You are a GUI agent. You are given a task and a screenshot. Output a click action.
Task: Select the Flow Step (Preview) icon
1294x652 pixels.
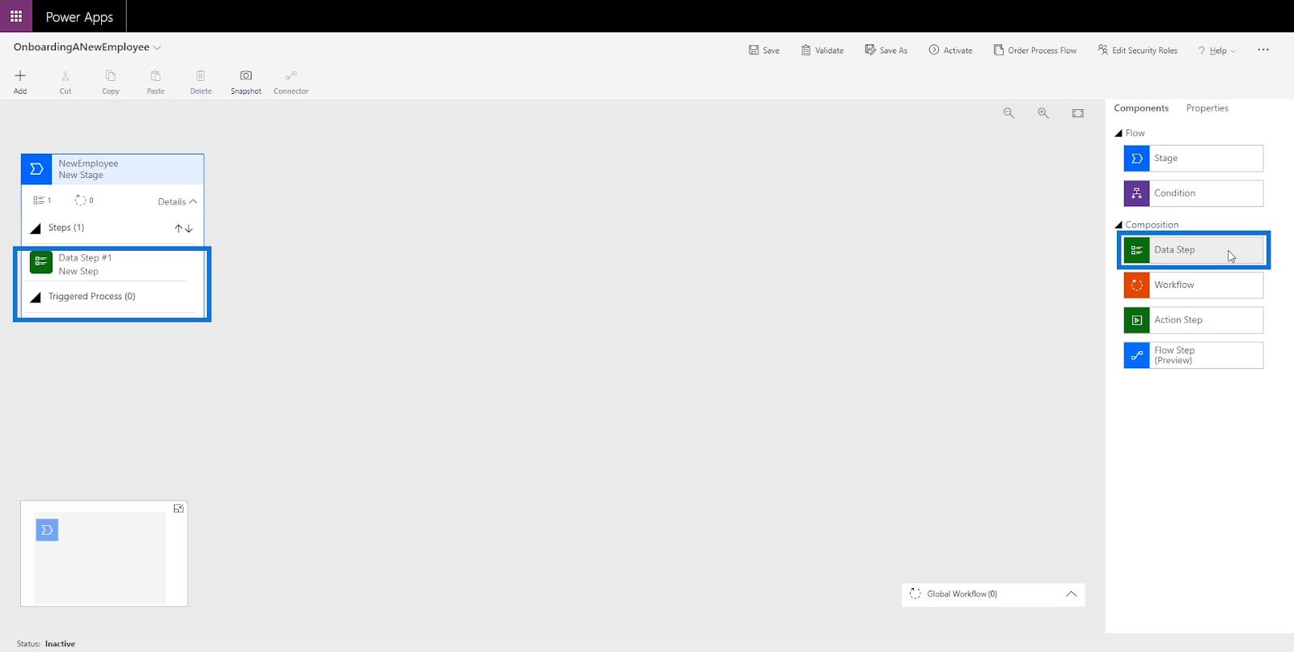pyautogui.click(x=1136, y=355)
